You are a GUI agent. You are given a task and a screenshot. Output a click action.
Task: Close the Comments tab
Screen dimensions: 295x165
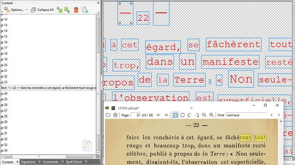(62, 162)
